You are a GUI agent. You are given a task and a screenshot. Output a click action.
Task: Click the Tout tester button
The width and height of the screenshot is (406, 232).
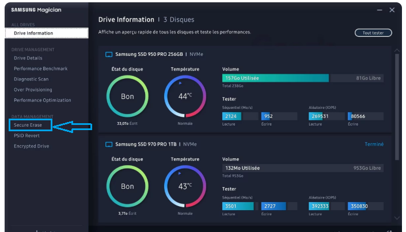(x=373, y=33)
